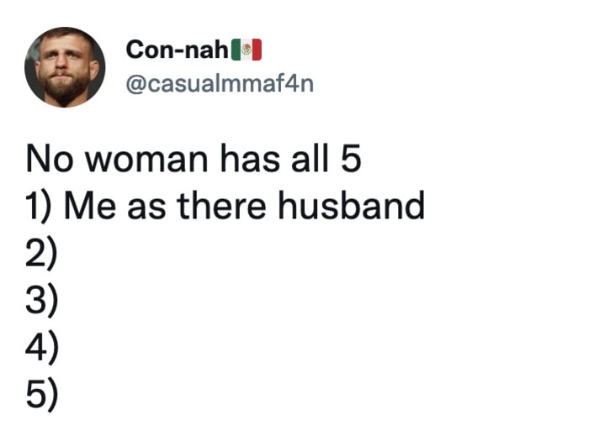The image size is (589, 436).
Task: Open the Con-nah profile avatar photo
Action: 65,67
